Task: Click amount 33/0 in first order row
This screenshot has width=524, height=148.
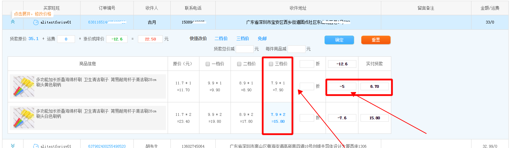Action: point(490,22)
